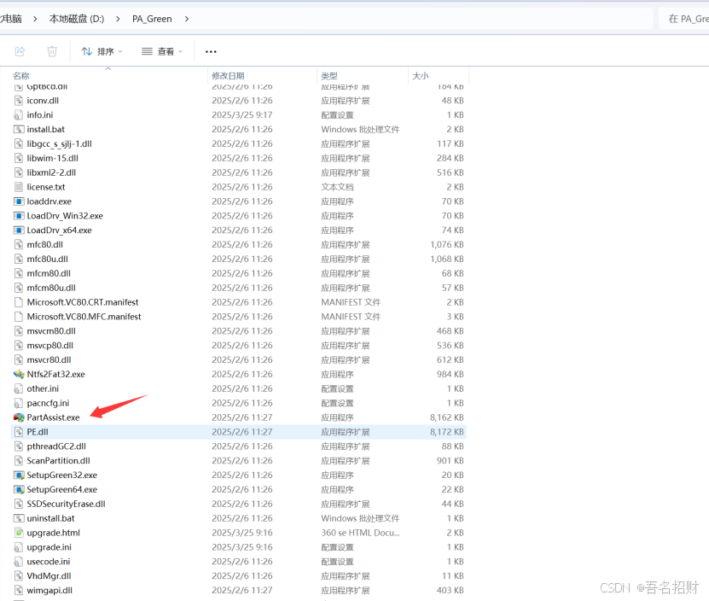The image size is (709, 601).
Task: Select the upgrade.ini file icon
Action: pyautogui.click(x=19, y=547)
